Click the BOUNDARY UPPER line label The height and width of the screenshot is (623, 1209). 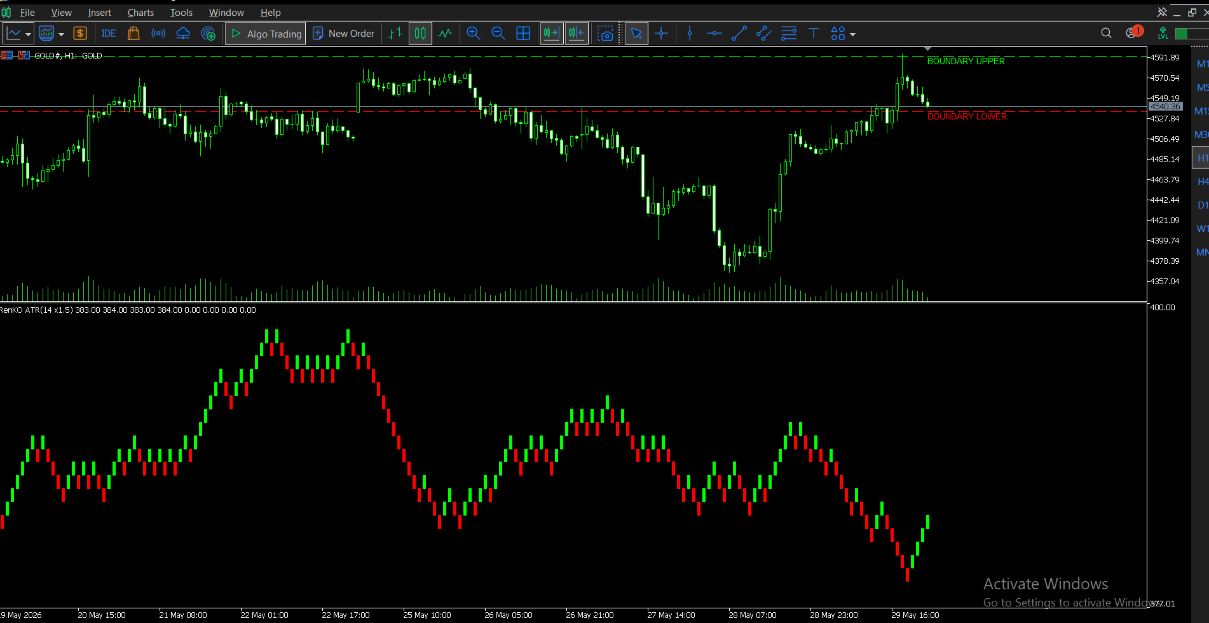(966, 61)
